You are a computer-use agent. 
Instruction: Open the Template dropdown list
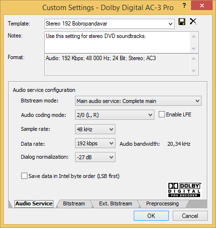[170, 24]
